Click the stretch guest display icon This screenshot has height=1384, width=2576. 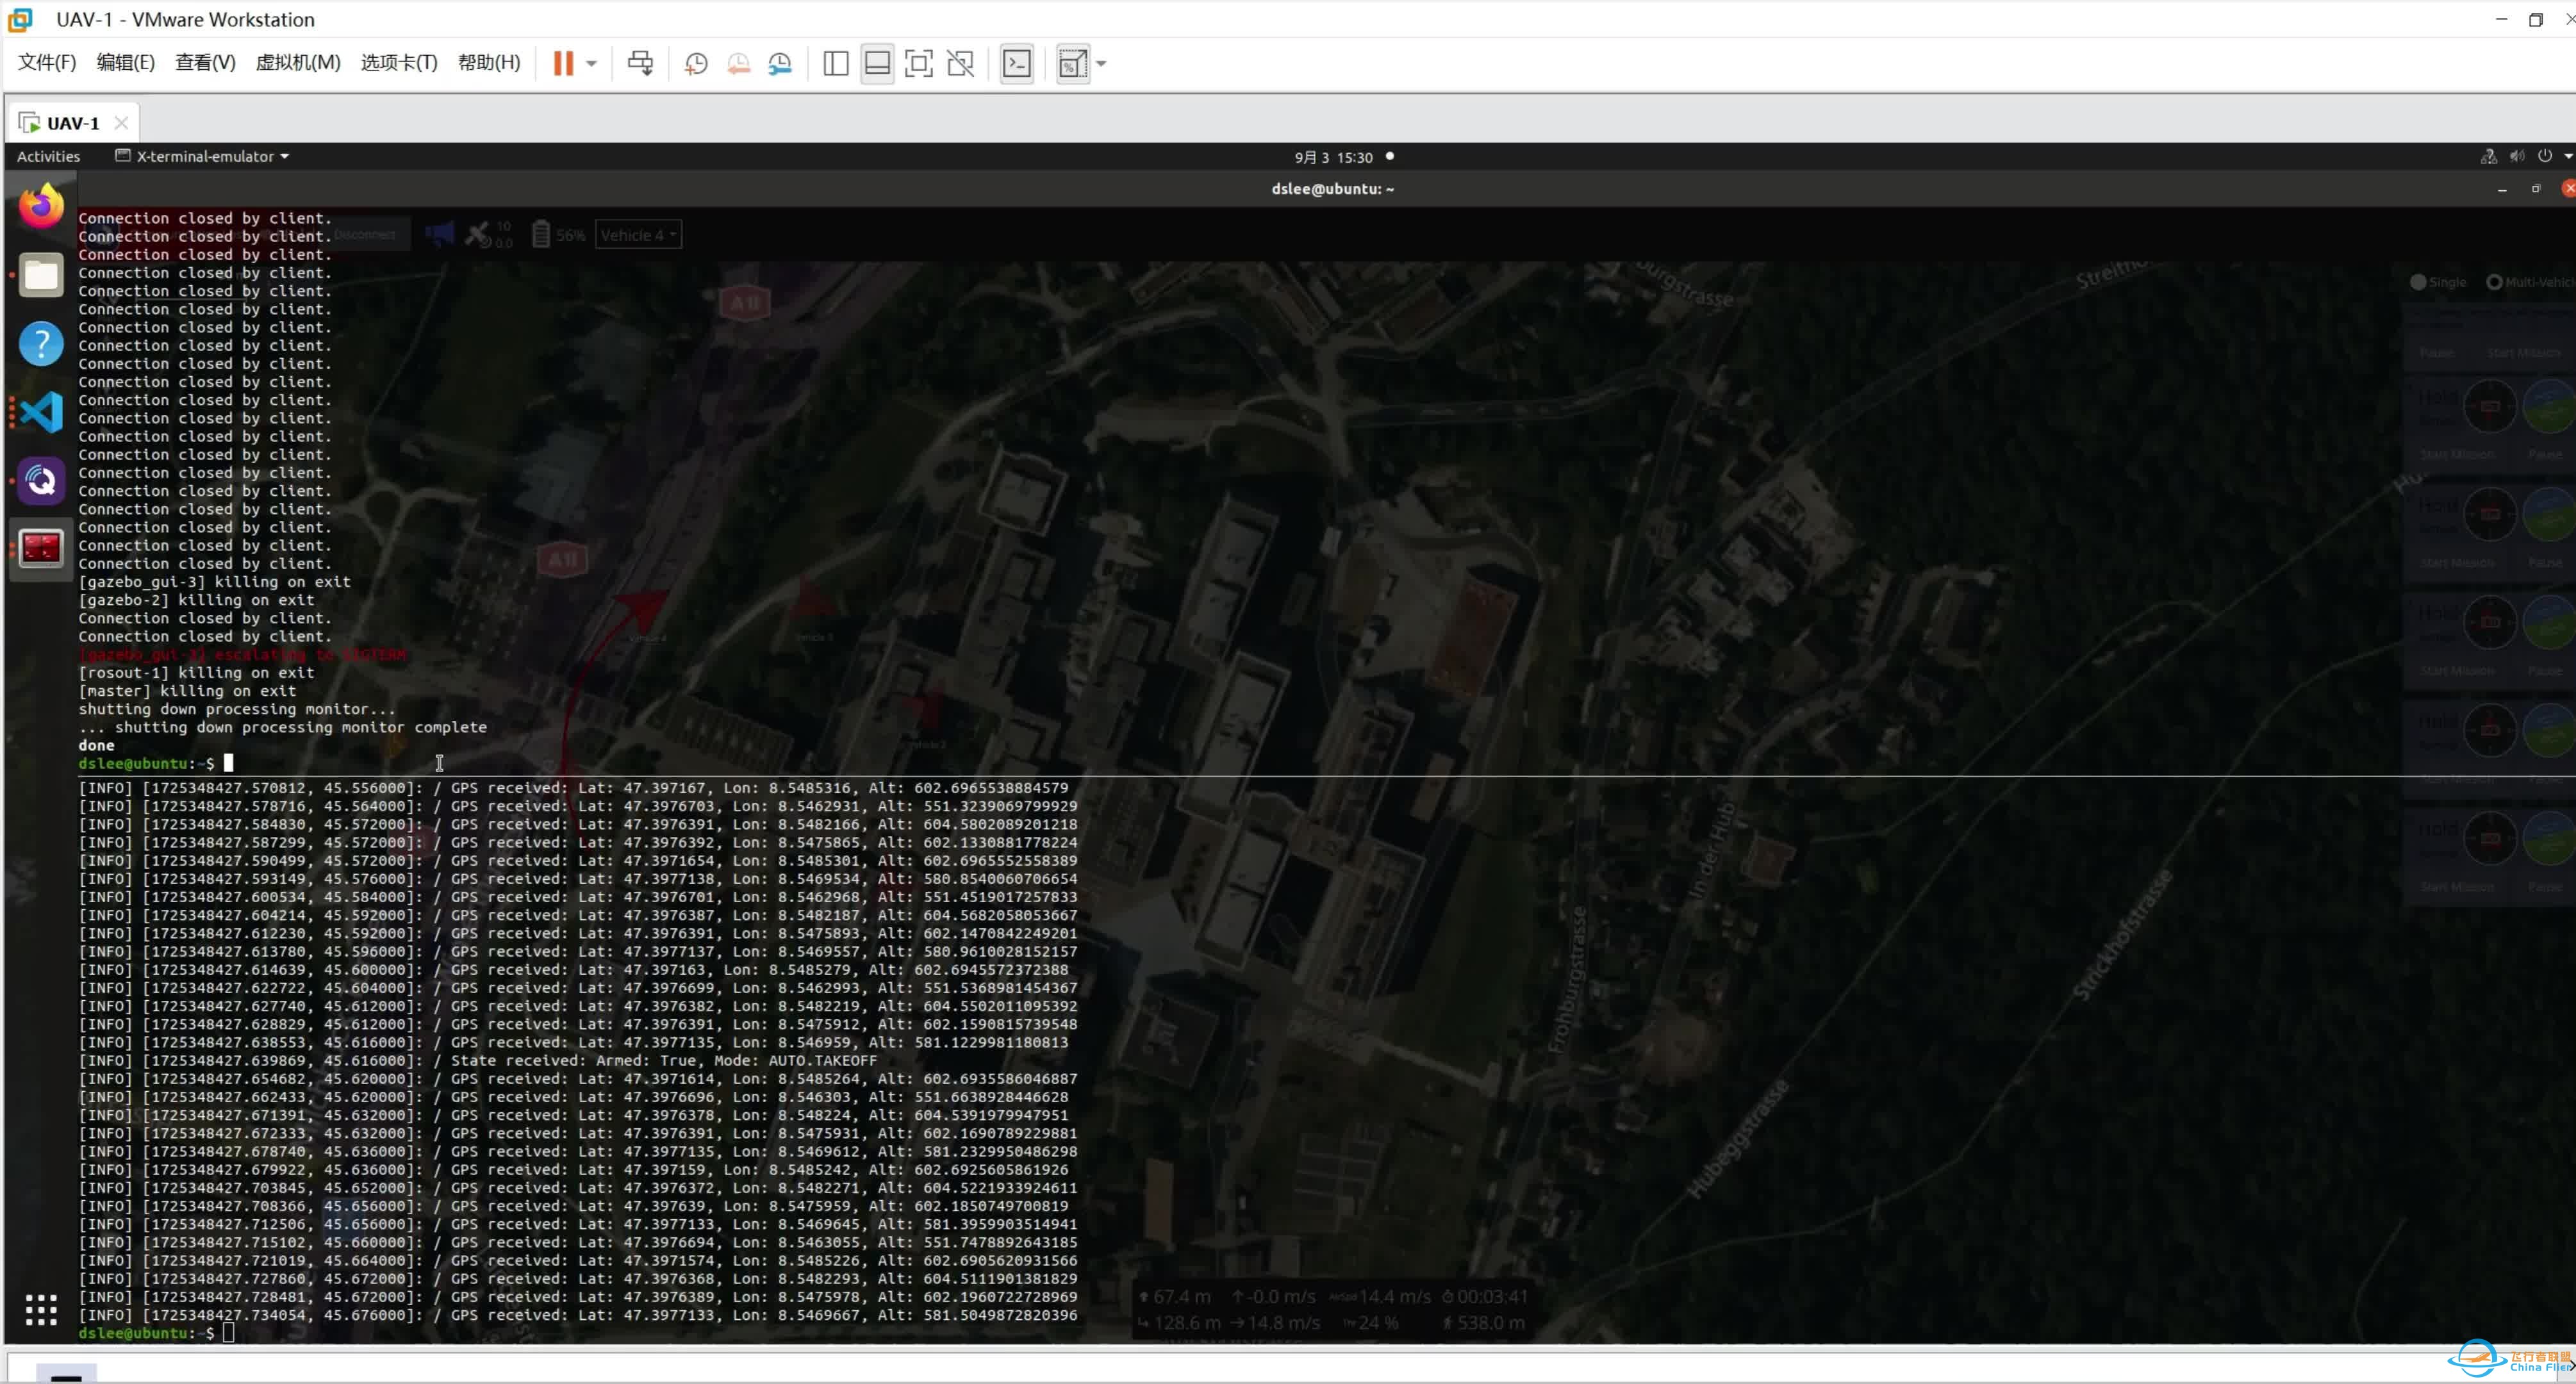[x=1073, y=64]
